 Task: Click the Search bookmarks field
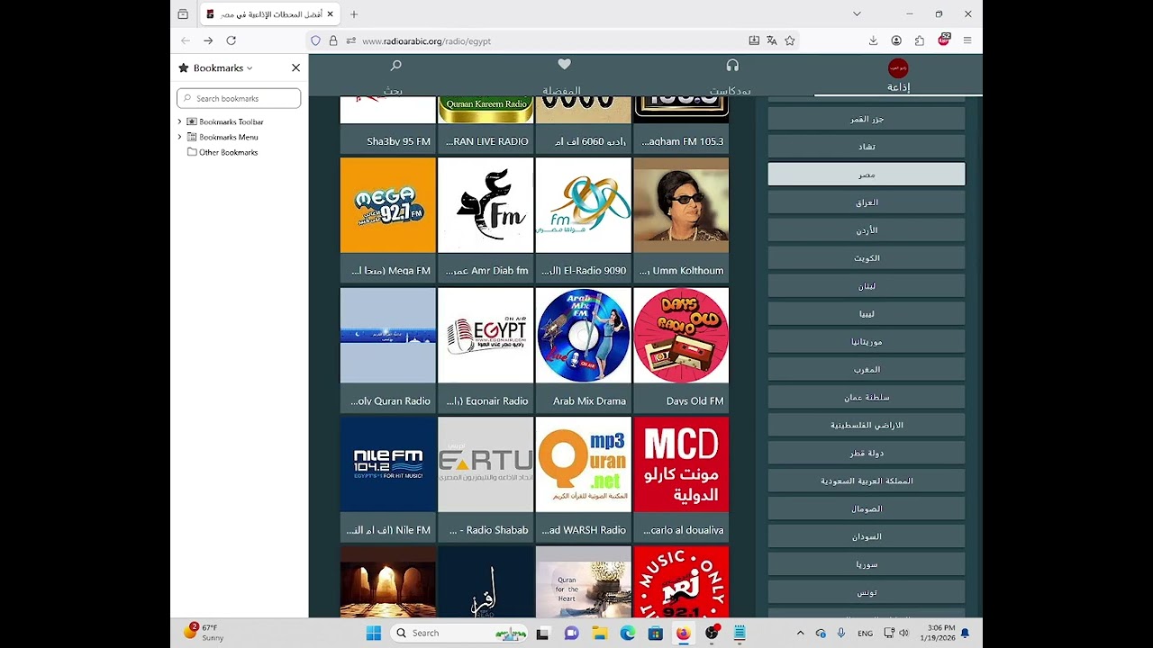(239, 98)
